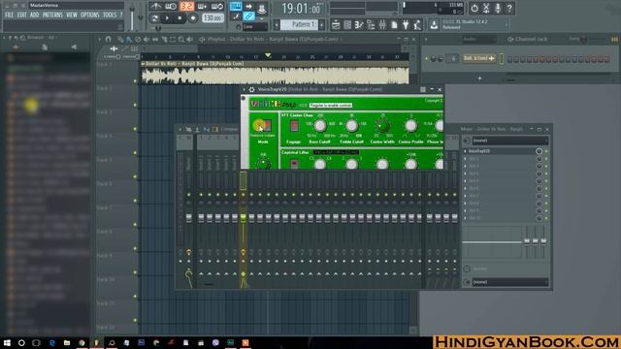Image resolution: width=621 pixels, height=349 pixels.
Task: Select the playlist mute tool icon
Action: tap(147, 40)
